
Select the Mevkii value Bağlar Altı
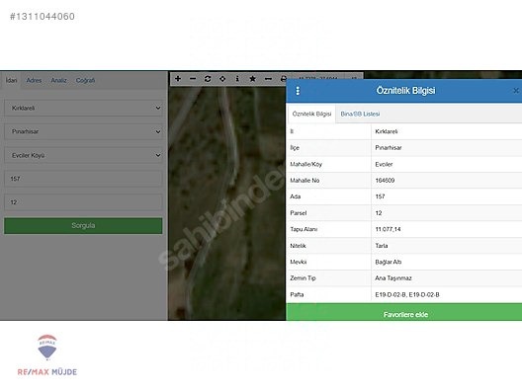coord(389,262)
